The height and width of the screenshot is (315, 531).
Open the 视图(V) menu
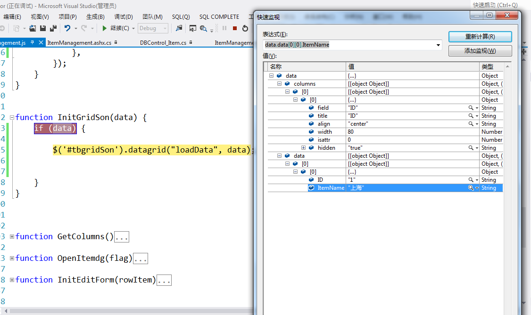click(x=40, y=16)
